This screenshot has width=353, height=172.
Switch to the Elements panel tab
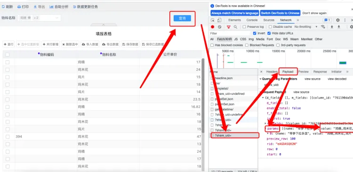[234, 20]
